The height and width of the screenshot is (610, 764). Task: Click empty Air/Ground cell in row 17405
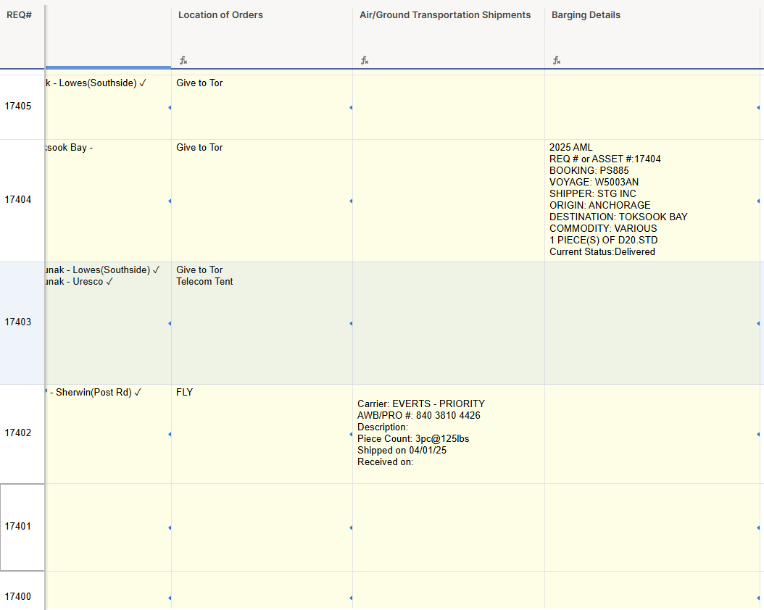click(449, 107)
